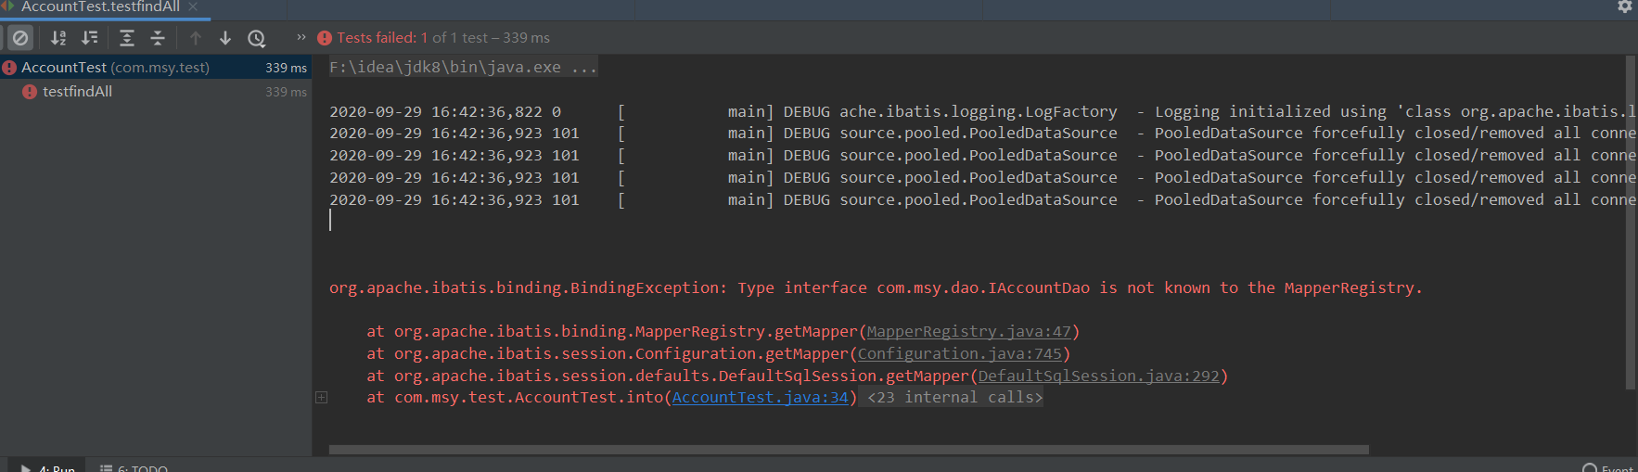Click the Tests failed status text
Screen dimensions: 1638x472
pyautogui.click(x=443, y=38)
